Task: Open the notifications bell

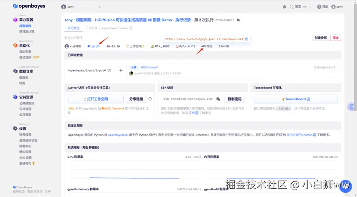Action: point(285,7)
